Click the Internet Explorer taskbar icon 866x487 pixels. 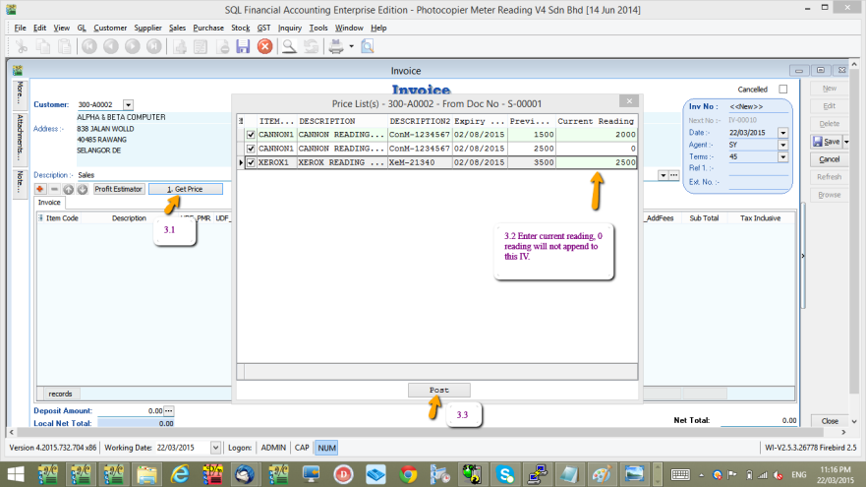(x=179, y=475)
